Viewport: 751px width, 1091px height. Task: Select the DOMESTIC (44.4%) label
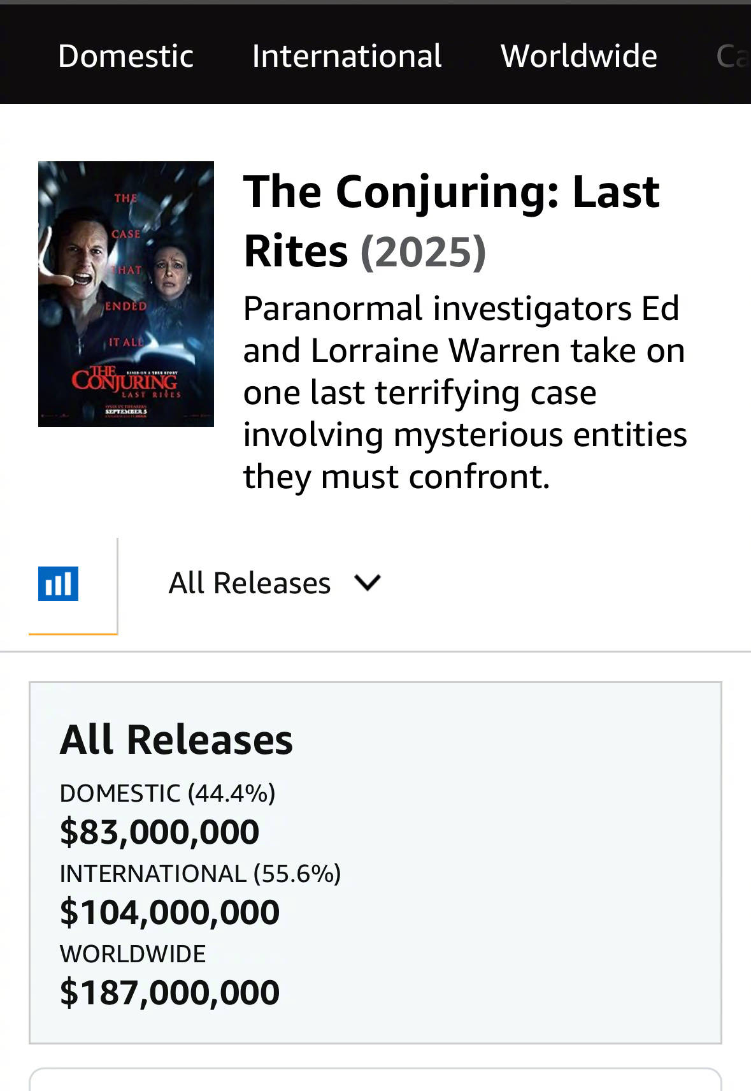pyautogui.click(x=168, y=793)
